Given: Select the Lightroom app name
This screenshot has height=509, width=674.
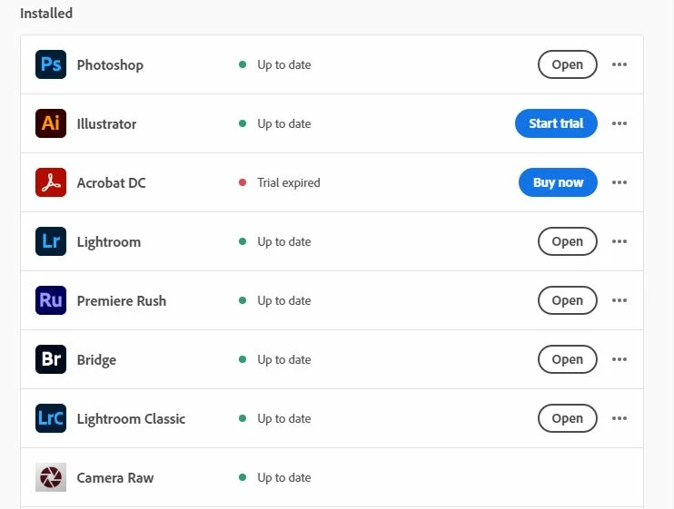Looking at the screenshot, I should click(x=109, y=242).
